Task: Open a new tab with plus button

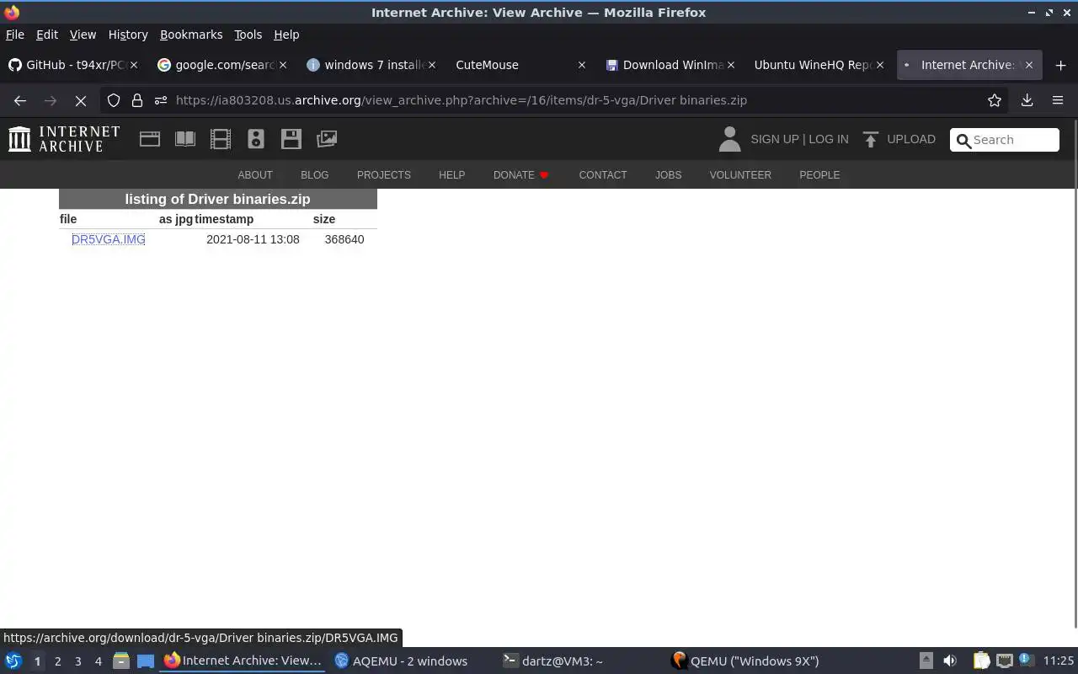Action: 1060,65
